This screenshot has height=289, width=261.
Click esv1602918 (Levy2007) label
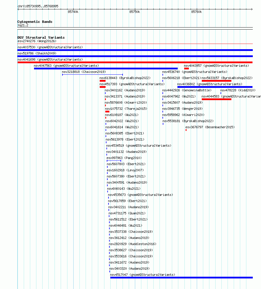(x=125, y=170)
